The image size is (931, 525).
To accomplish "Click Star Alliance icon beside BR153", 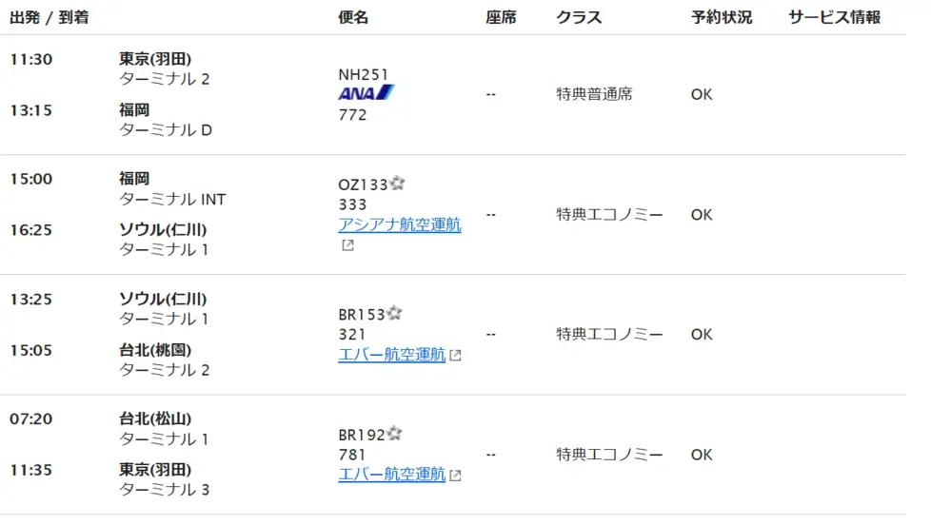I will (395, 313).
